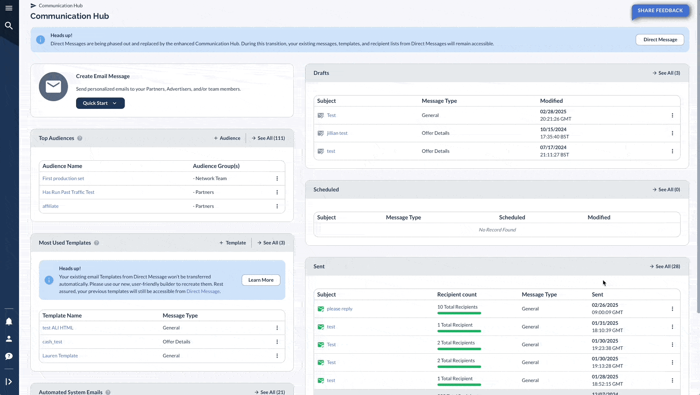This screenshot has width=700, height=395.
Task: Click Recipient count column header in Sent
Action: pos(457,295)
